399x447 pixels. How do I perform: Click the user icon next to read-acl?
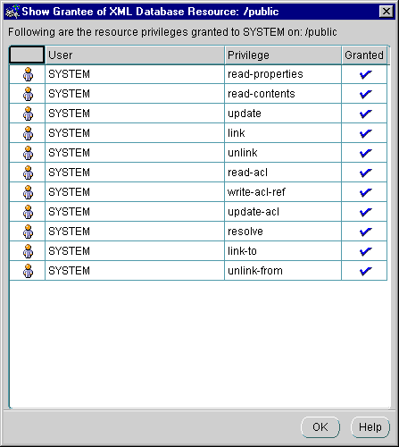(28, 173)
